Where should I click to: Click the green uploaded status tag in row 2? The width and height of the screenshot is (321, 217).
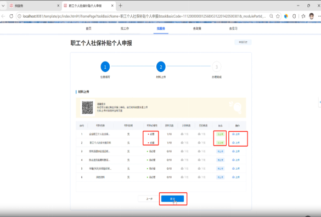point(220,143)
